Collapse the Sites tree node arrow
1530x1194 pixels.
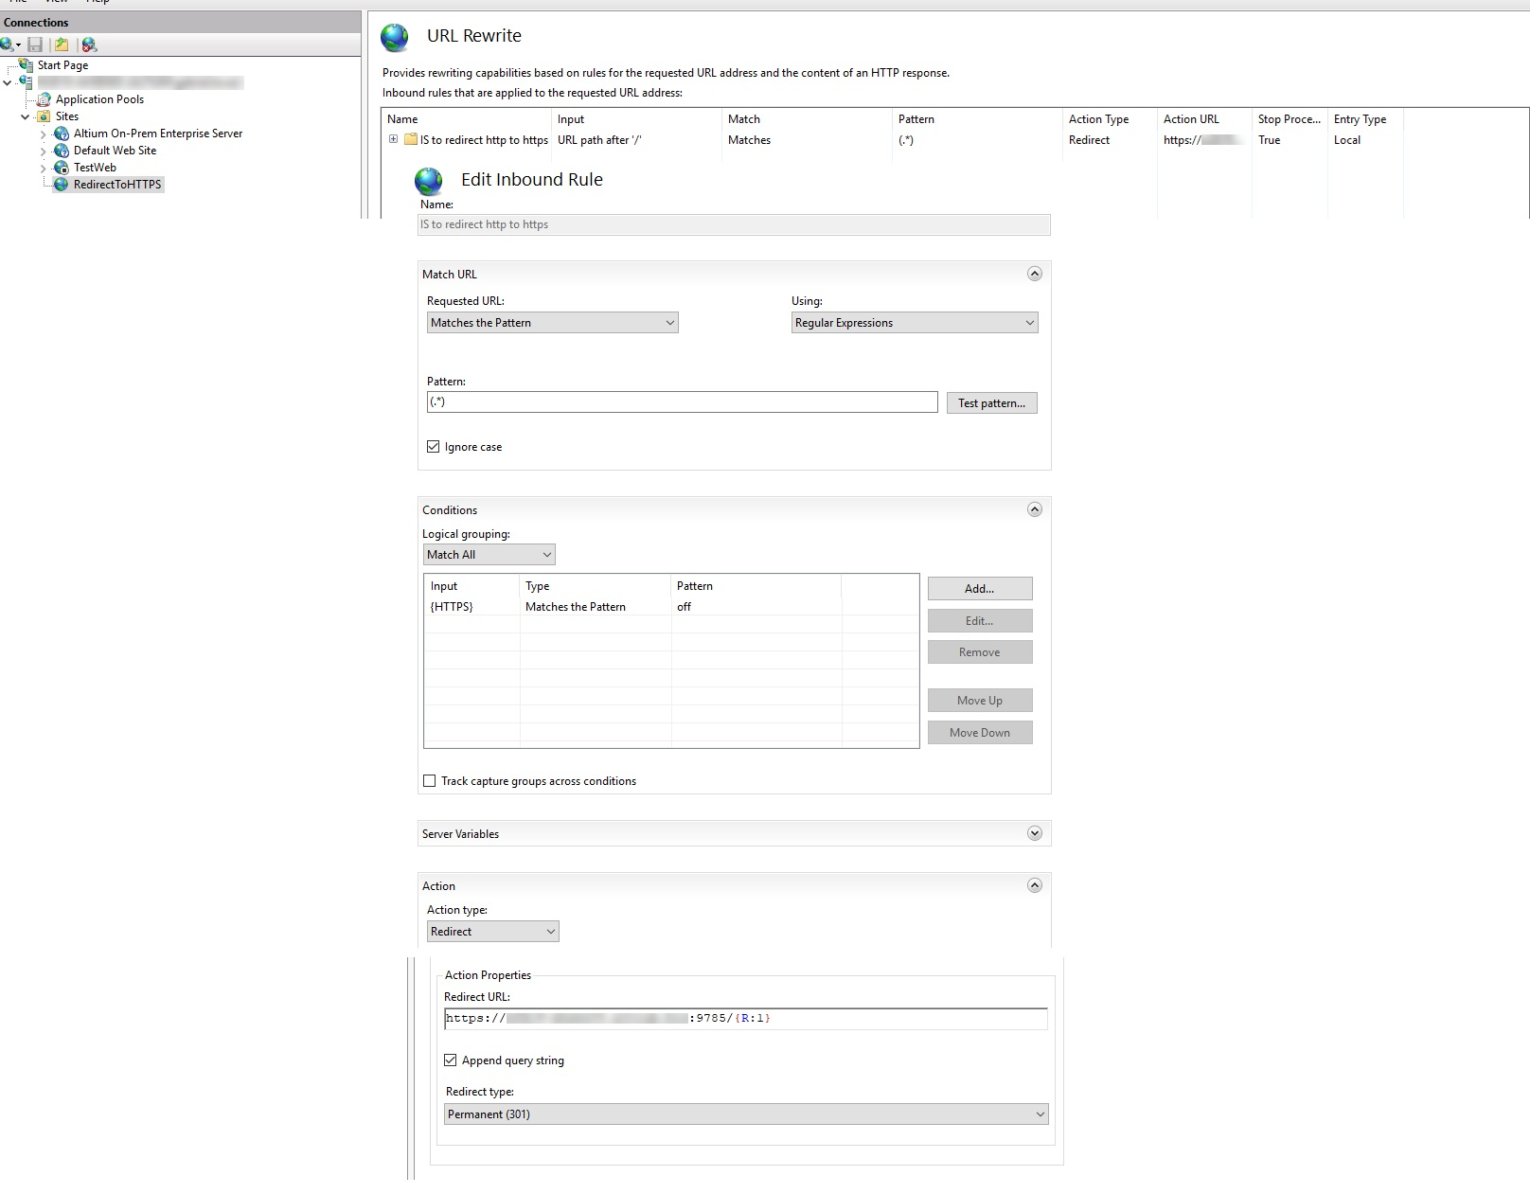click(x=26, y=117)
